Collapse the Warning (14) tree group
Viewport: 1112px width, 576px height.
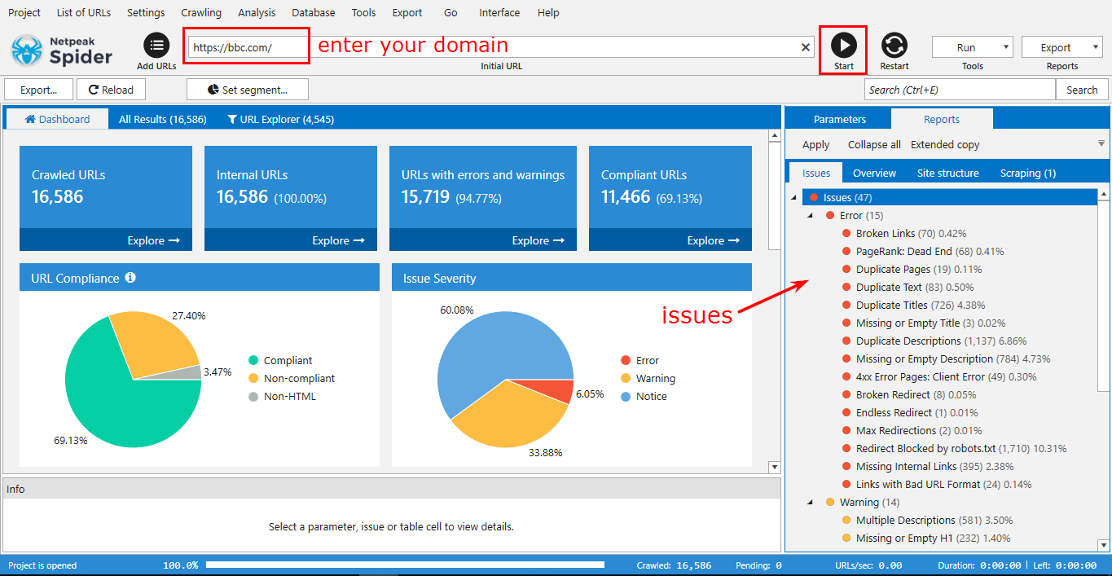810,503
